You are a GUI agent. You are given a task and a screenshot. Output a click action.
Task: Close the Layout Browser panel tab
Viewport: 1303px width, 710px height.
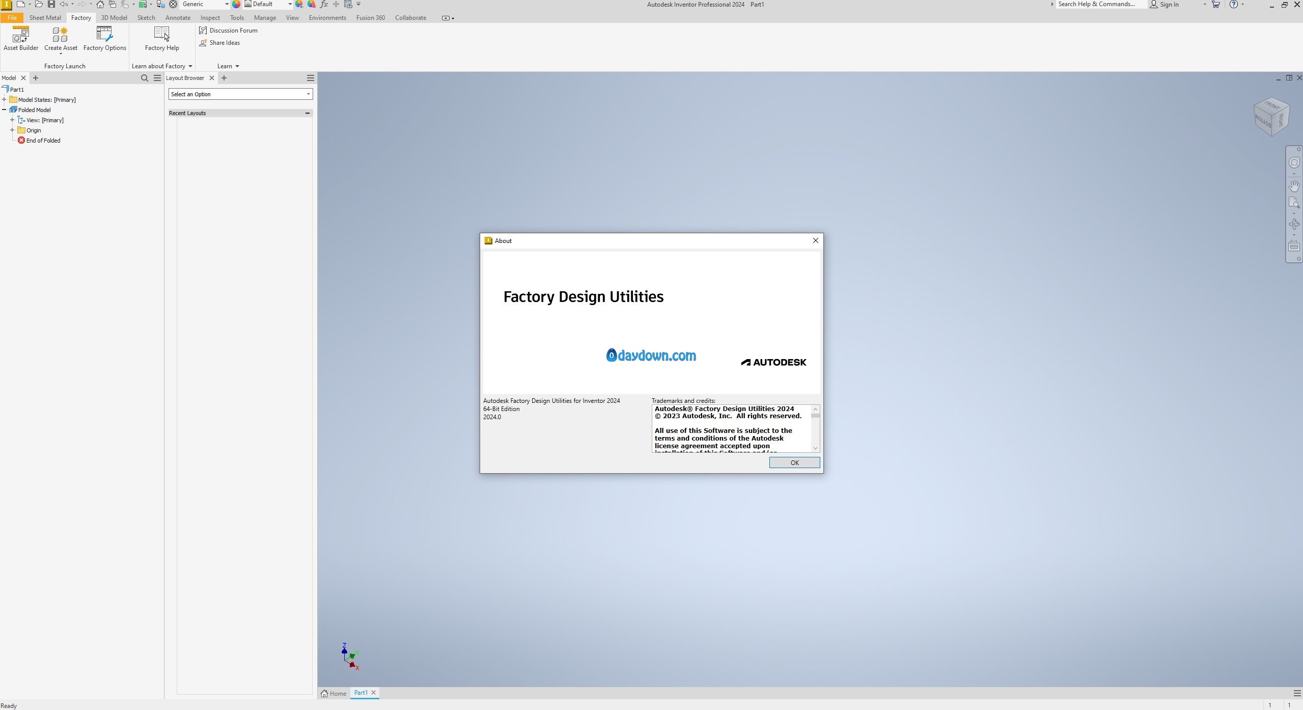coord(212,78)
